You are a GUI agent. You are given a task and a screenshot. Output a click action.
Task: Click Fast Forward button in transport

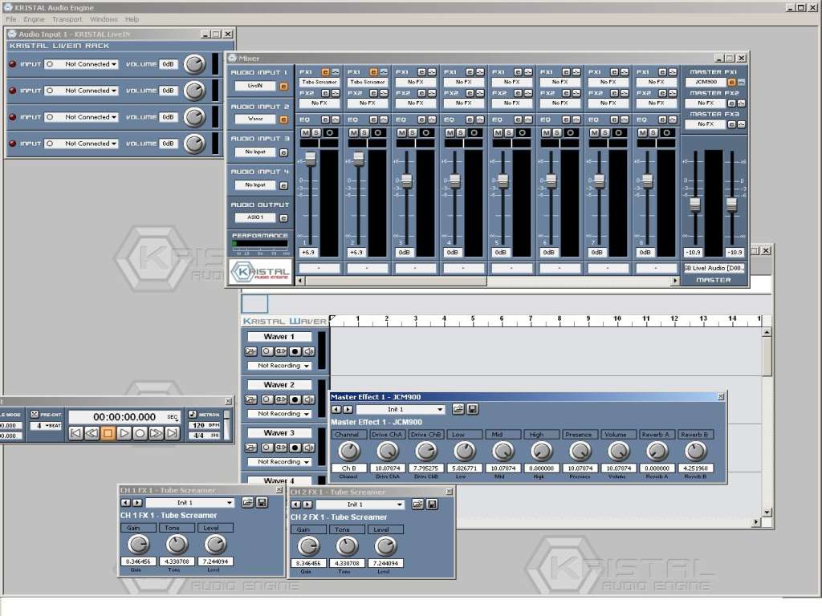[157, 433]
